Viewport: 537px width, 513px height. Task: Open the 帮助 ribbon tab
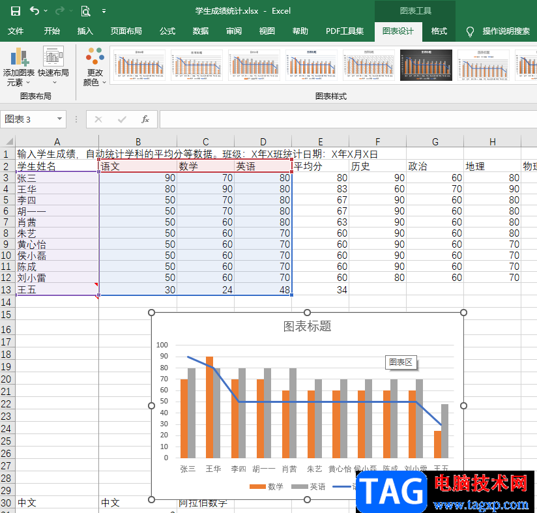point(300,31)
